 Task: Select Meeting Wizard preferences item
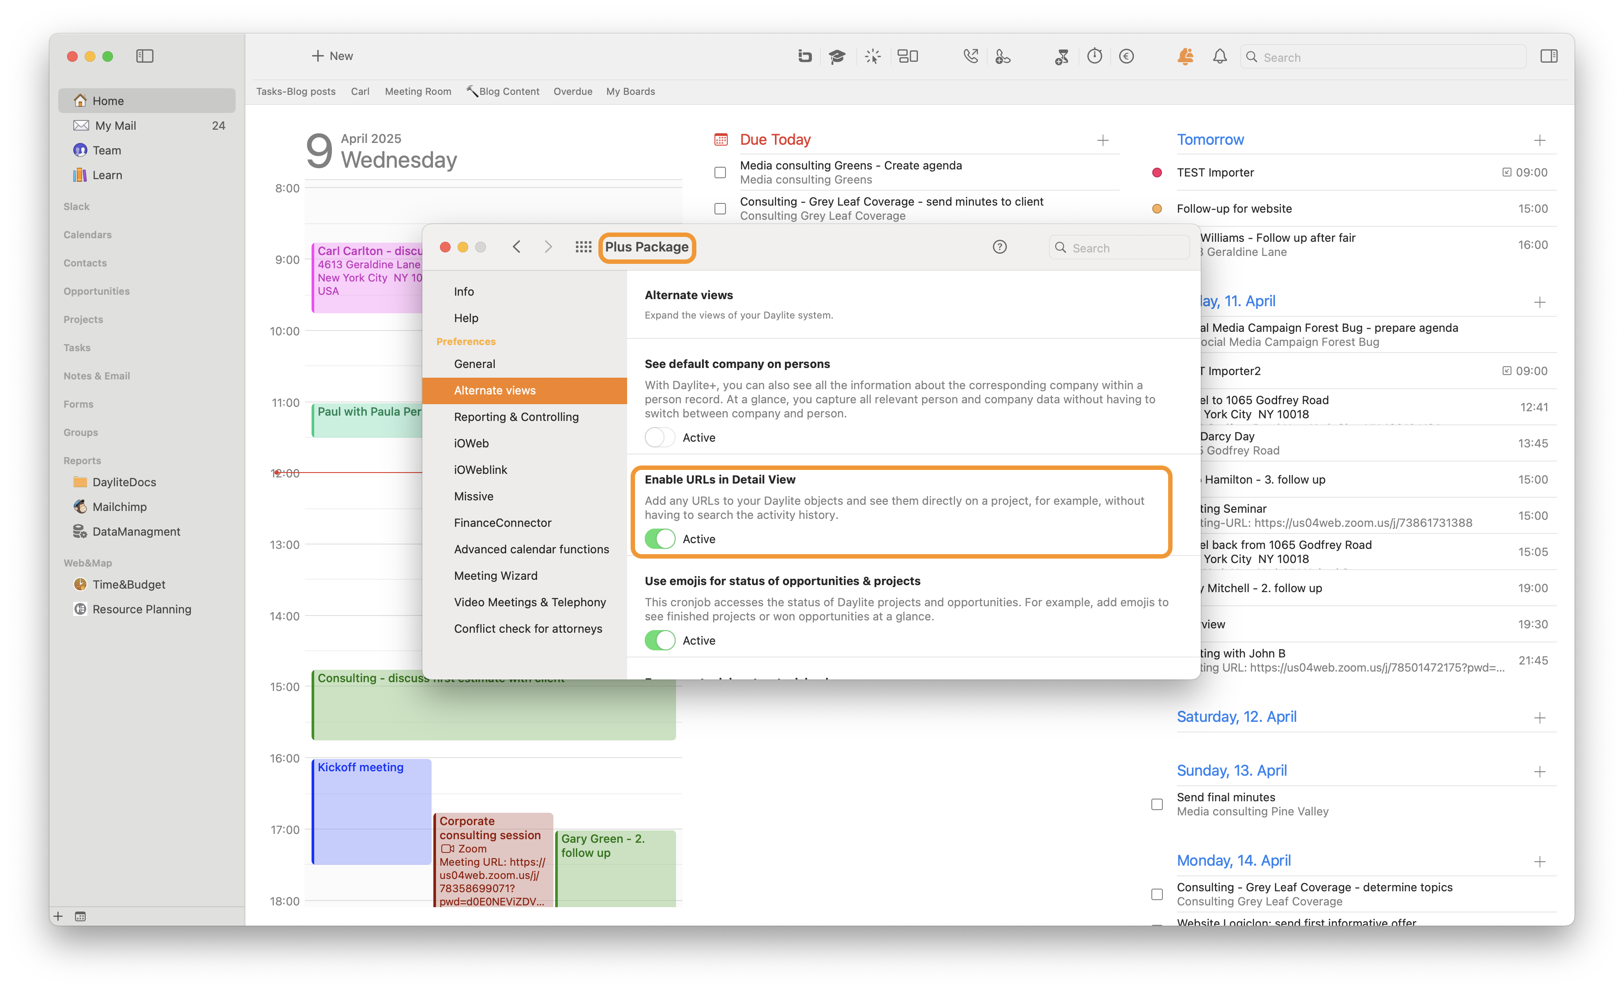pyautogui.click(x=524, y=575)
